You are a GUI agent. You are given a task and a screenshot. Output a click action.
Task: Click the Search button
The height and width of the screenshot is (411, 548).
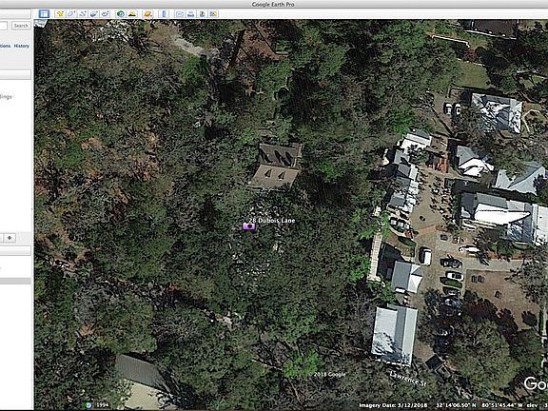(x=21, y=26)
